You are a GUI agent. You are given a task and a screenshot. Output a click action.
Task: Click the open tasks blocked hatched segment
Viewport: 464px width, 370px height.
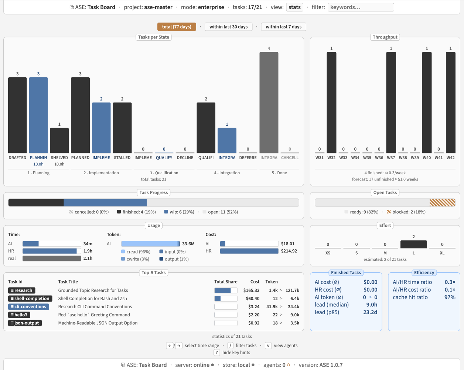[x=442, y=202]
